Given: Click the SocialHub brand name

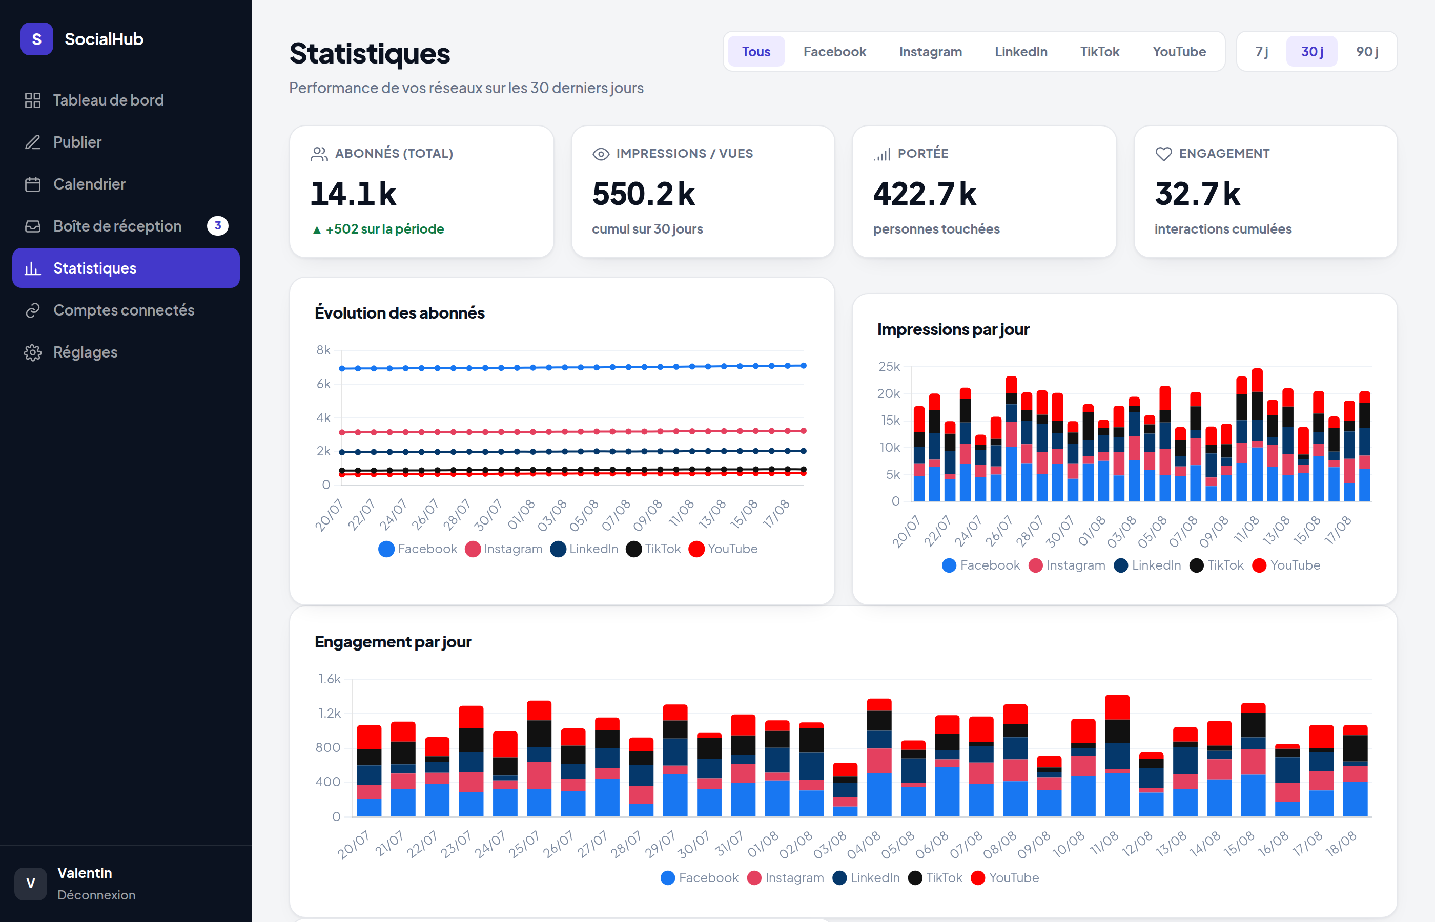Looking at the screenshot, I should point(104,39).
